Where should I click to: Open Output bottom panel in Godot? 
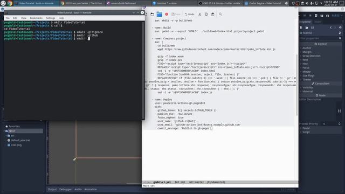(x=52, y=189)
